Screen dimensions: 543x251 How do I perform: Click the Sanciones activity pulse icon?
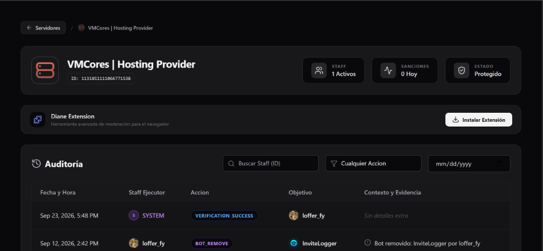pos(388,70)
